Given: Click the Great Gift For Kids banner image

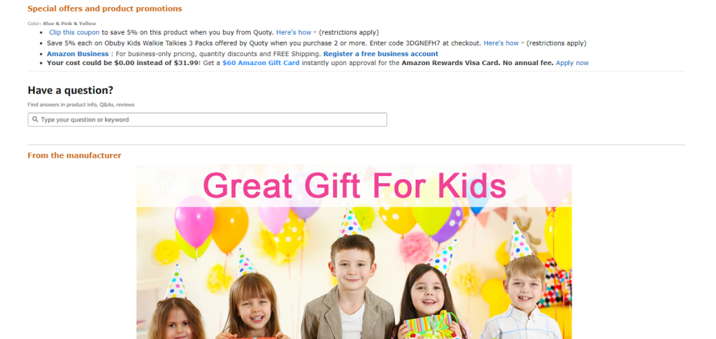Looking at the screenshot, I should (x=354, y=252).
